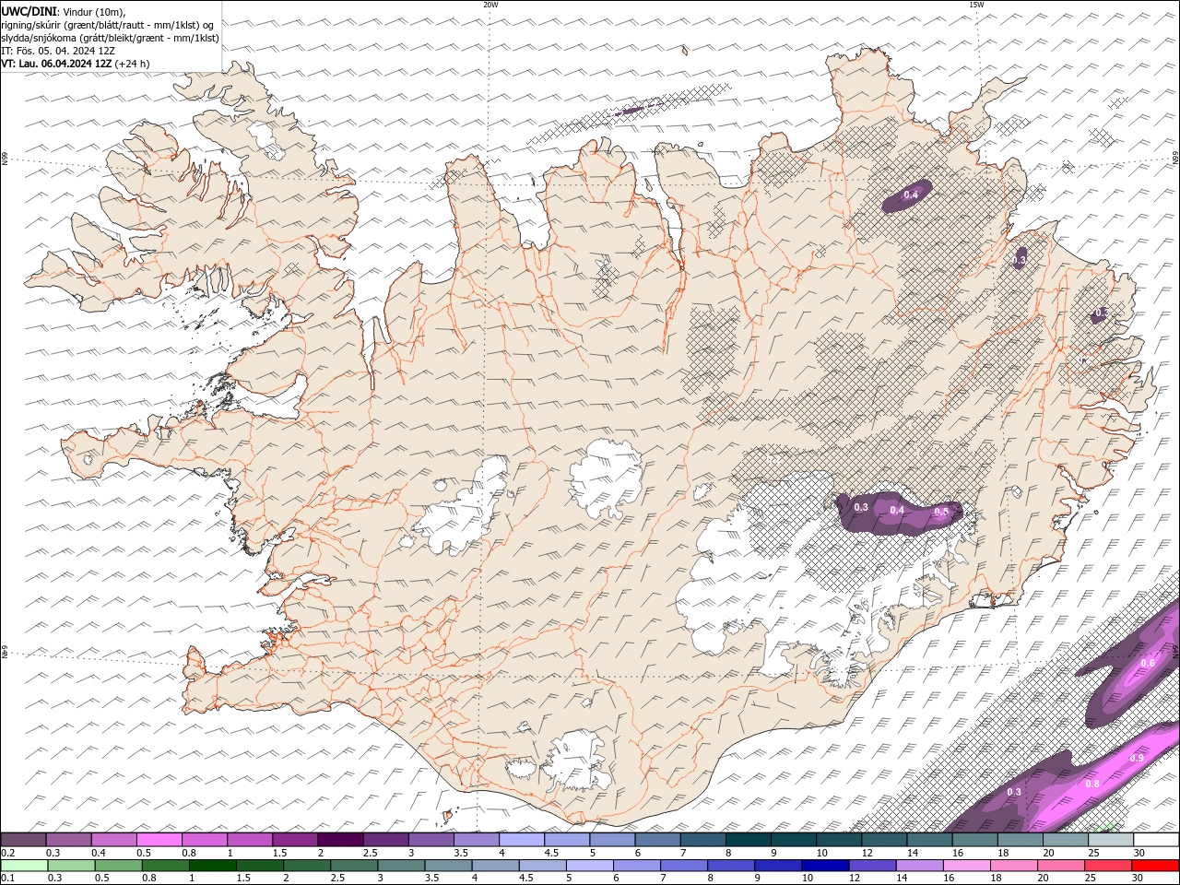Click the 20W longitude label
The image size is (1180, 885).
[x=490, y=5]
